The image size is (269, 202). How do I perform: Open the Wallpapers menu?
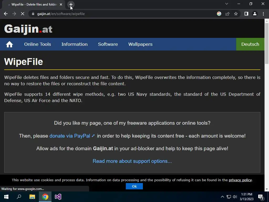(140, 44)
